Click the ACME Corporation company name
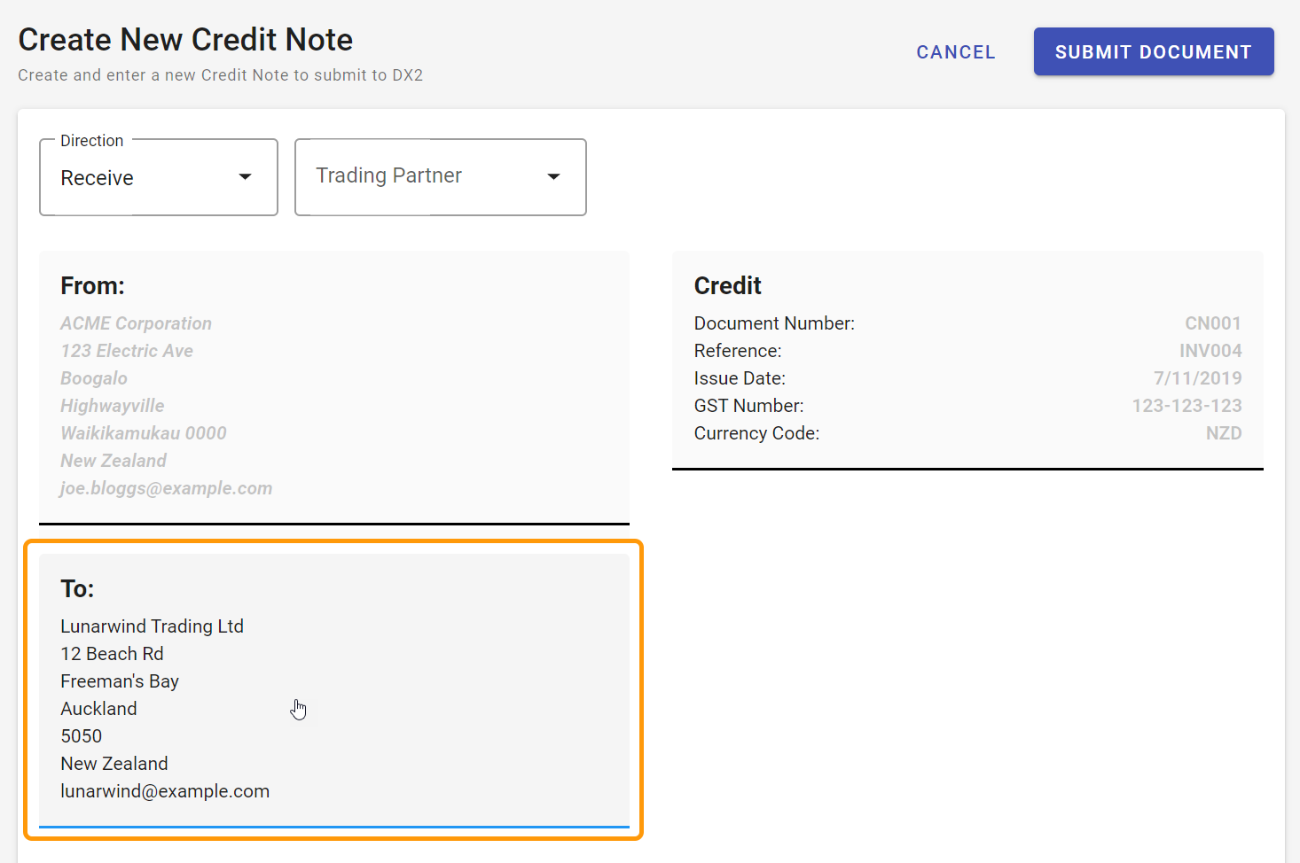Viewport: 1300px width, 863px height. [x=136, y=323]
